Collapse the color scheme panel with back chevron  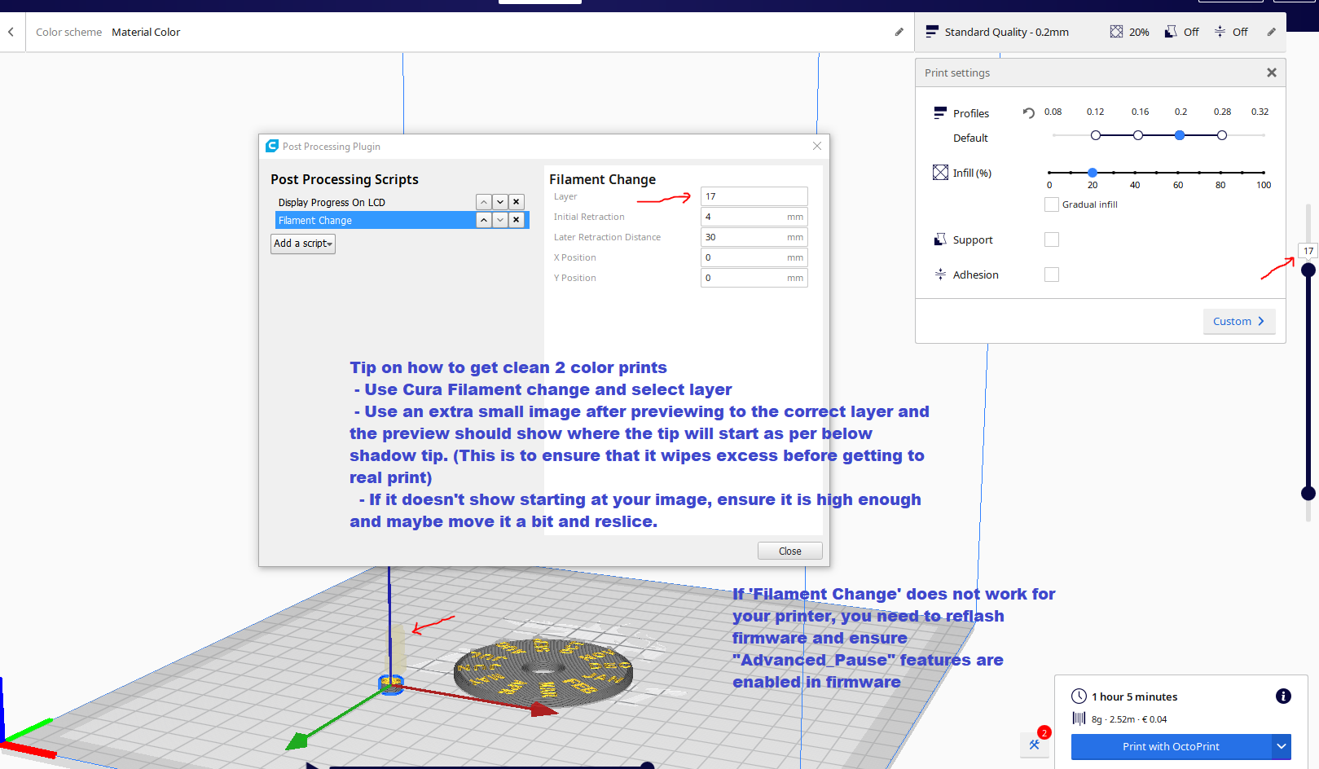11,33
